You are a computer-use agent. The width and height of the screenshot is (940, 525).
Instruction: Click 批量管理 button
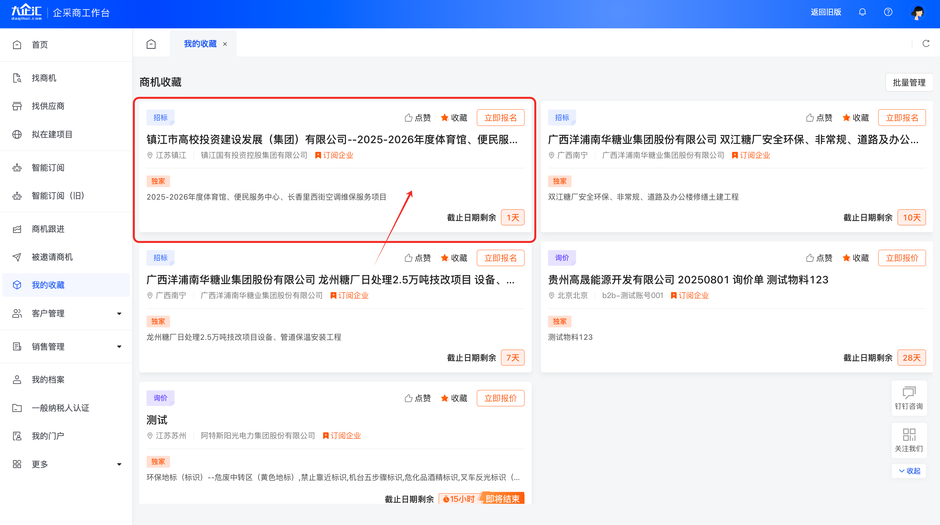point(909,82)
